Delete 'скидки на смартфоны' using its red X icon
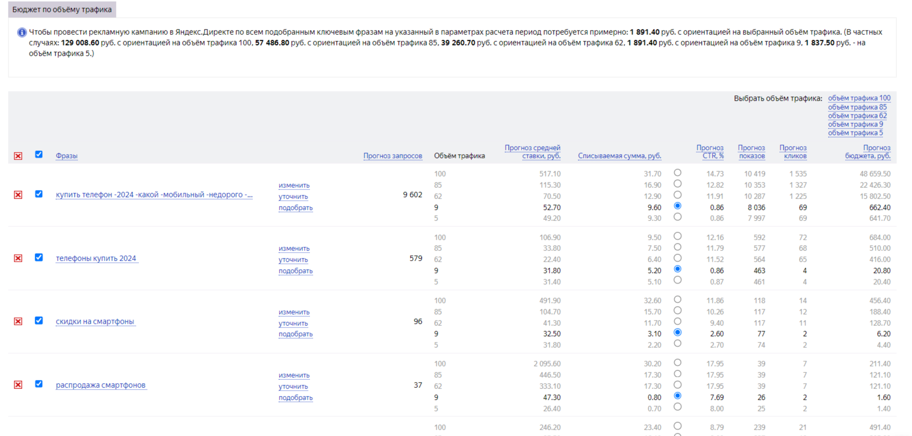 coord(18,322)
